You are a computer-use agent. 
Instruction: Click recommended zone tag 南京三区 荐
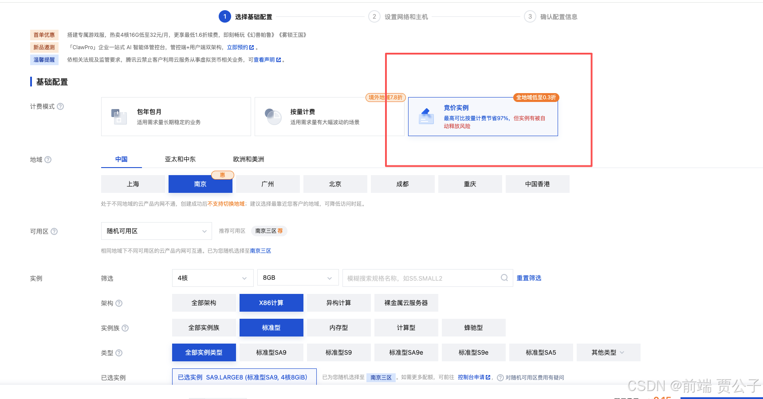[269, 231]
